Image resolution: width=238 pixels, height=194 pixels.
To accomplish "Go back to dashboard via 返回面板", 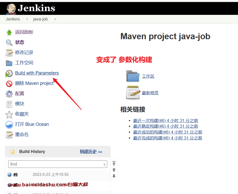I will click(24, 32).
